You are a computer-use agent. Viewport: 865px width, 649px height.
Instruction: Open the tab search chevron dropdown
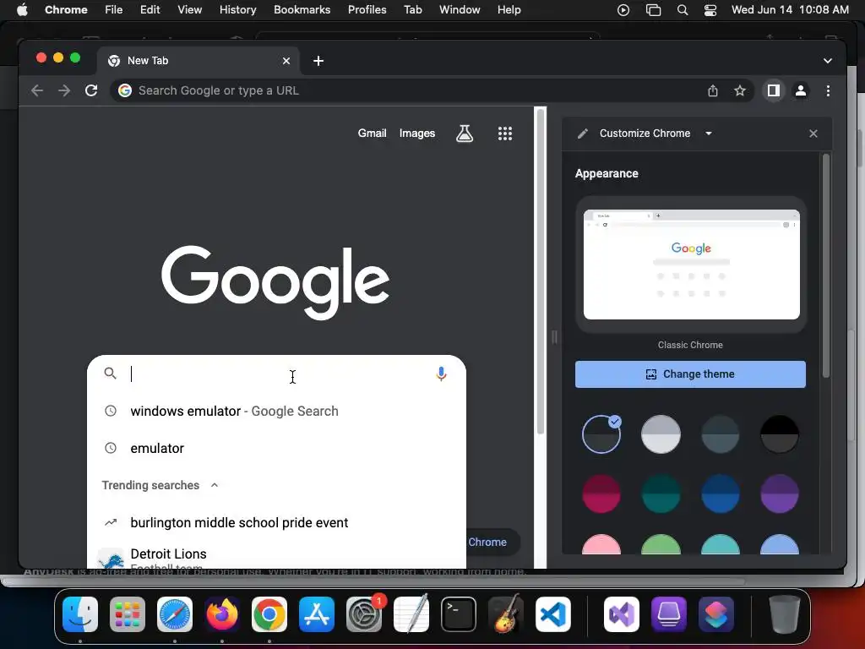[x=828, y=61]
